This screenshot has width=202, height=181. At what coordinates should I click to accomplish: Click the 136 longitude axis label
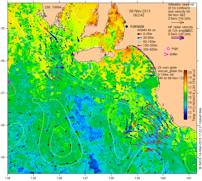point(59,178)
